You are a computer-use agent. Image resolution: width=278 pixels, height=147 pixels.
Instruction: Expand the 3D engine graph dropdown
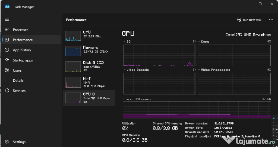pyautogui.click(x=125, y=41)
